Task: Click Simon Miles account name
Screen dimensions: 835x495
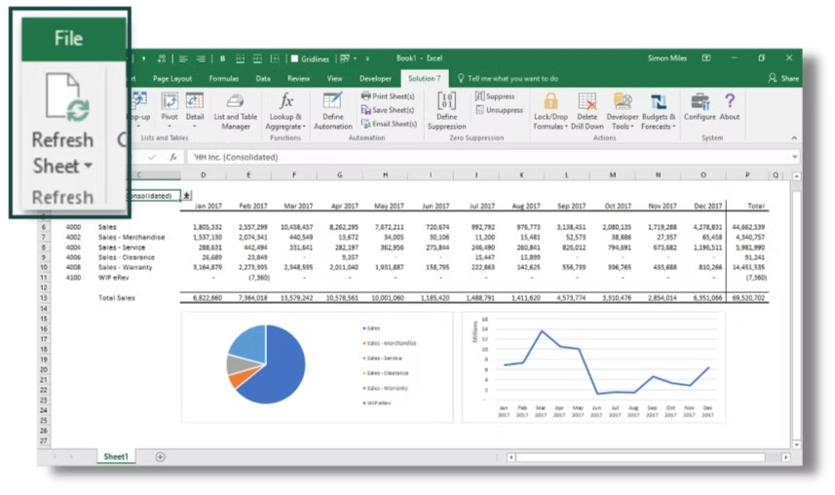Action: (666, 58)
